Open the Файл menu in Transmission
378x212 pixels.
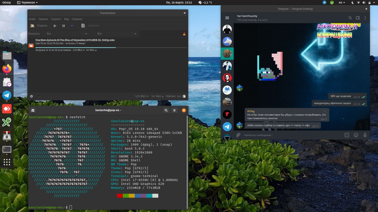click(32, 19)
